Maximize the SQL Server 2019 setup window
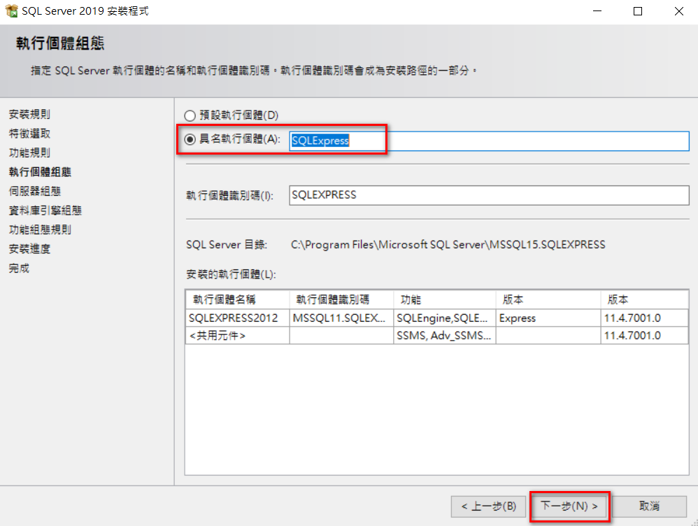Viewport: 698px width, 526px height. click(x=637, y=11)
